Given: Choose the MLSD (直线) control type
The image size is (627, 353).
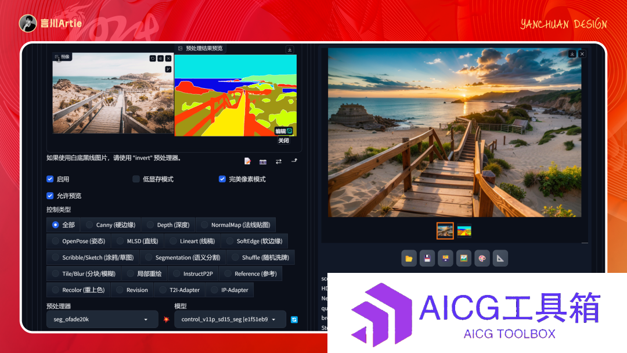Looking at the screenshot, I should (138, 241).
